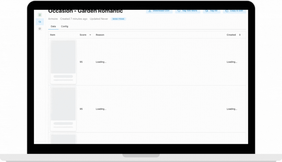Open the settings gear in the sidebar
This screenshot has width=282, height=162.
(40, 29)
